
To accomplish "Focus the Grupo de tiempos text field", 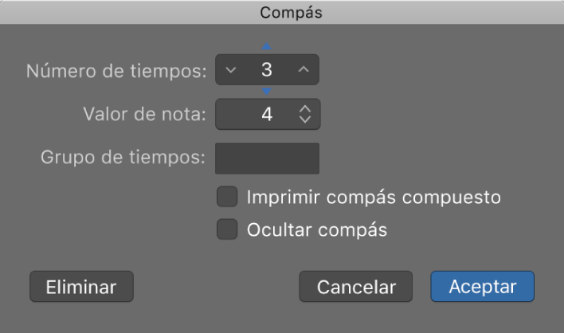I will [267, 159].
